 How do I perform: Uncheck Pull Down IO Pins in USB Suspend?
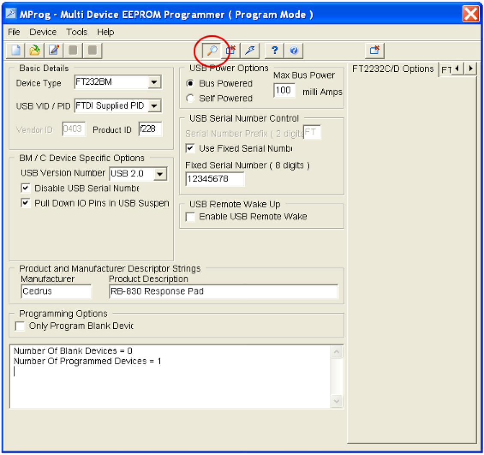(26, 203)
